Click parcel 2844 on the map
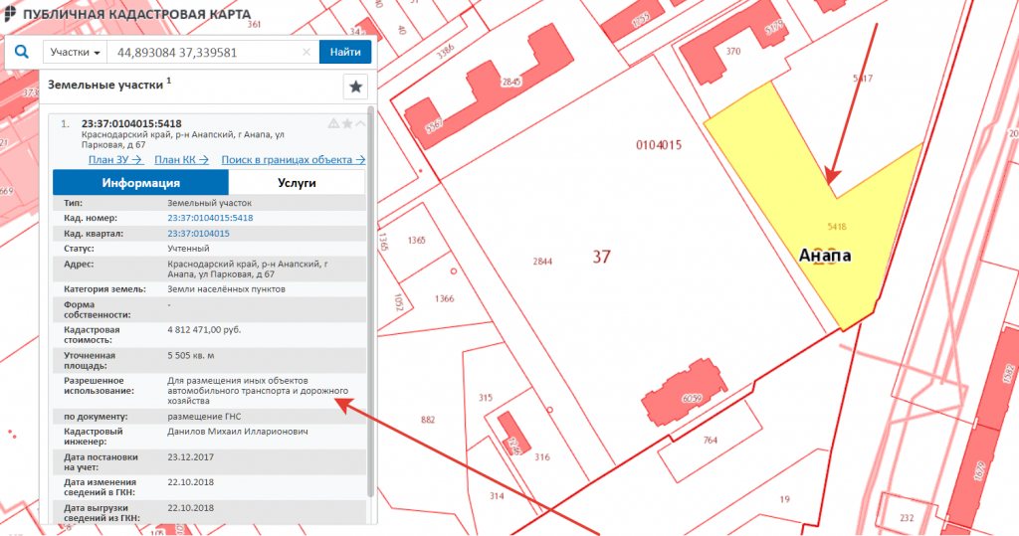 [x=542, y=262]
